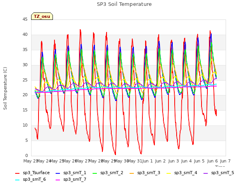The width and height of the screenshot is (249, 187).
Task: Click the Soil Temperature (C) y-axis label
Action: point(5,88)
